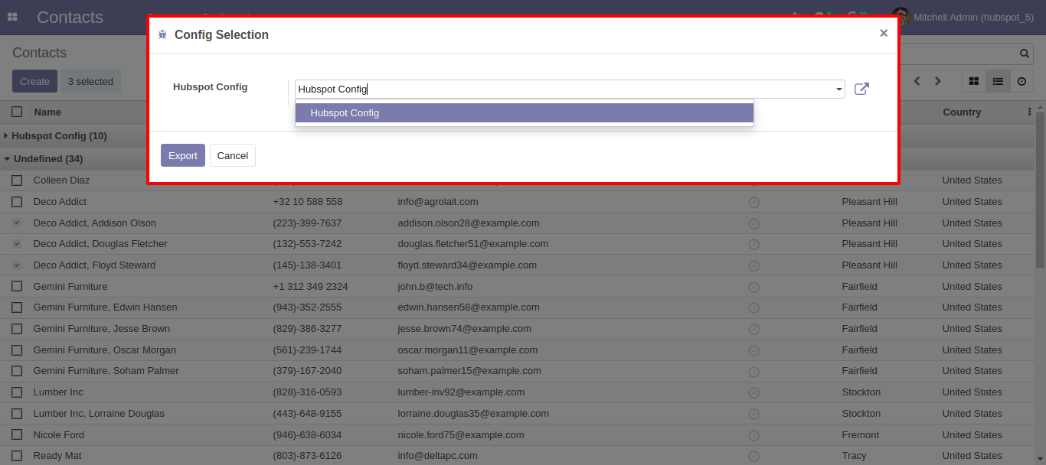This screenshot has width=1046, height=465.
Task: Open Contacts app title in navbar
Action: [70, 17]
